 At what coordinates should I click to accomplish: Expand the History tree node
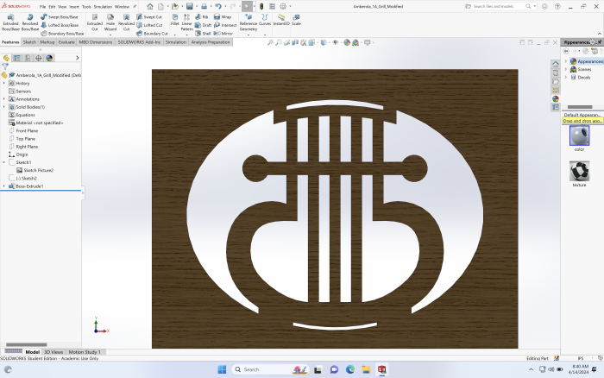pyautogui.click(x=3, y=83)
